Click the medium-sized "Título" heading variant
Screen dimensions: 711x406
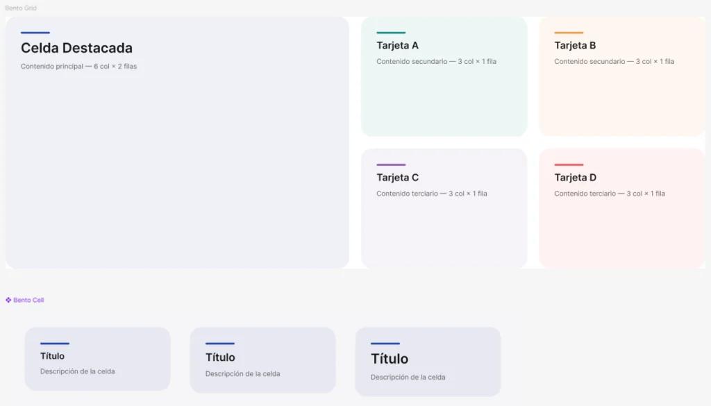[x=220, y=357]
